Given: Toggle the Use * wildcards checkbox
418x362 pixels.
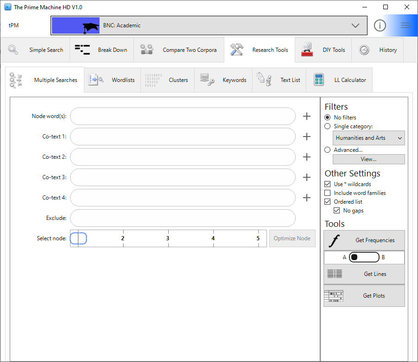Looking at the screenshot, I should tap(327, 184).
